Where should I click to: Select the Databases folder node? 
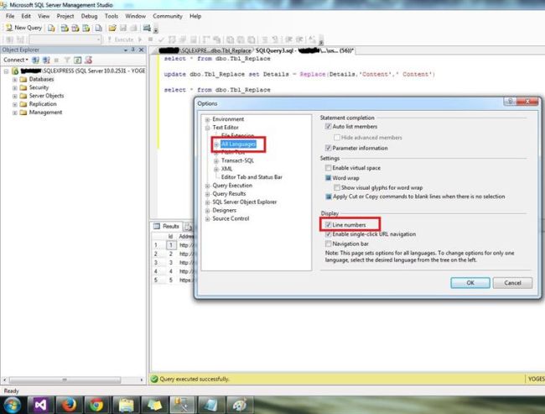(x=41, y=79)
